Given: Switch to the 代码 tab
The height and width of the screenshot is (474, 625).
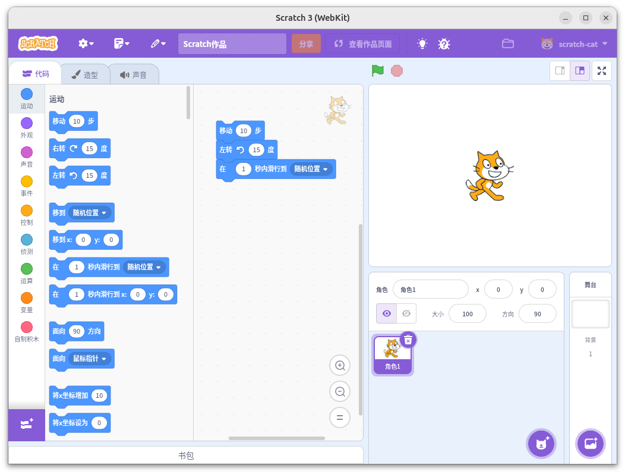Looking at the screenshot, I should tap(36, 74).
